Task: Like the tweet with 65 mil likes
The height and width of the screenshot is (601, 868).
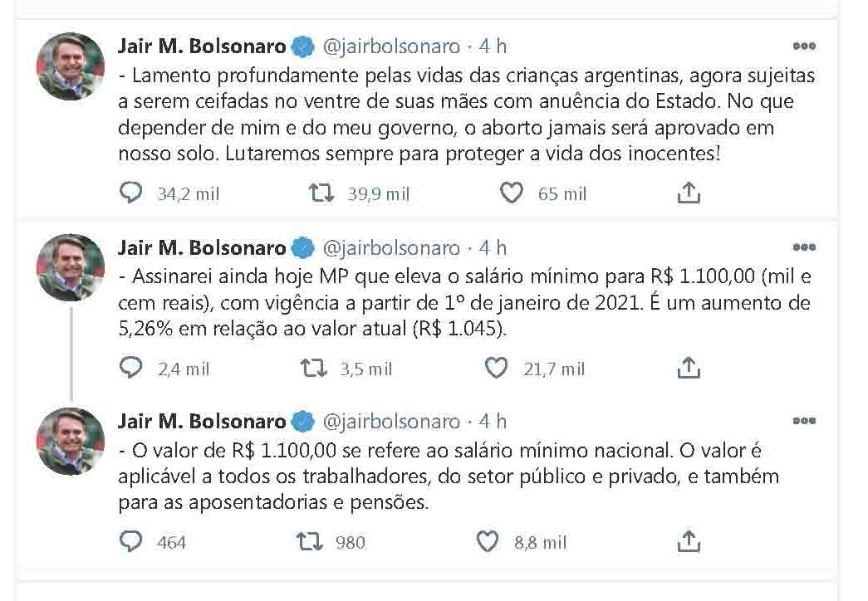Action: pos(512,193)
